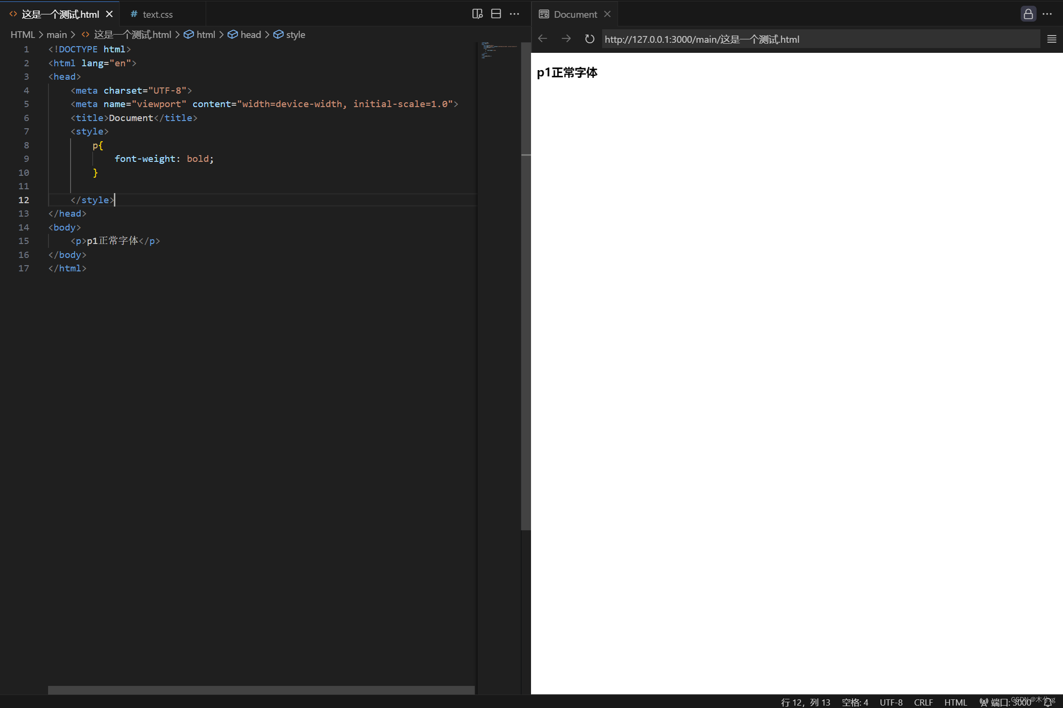
Task: Click the lock icon in preview group
Action: click(1028, 14)
